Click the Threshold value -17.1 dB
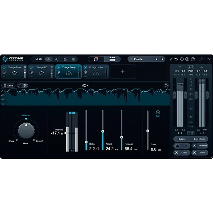Screen dimensions: 213x213 (x=57, y=133)
